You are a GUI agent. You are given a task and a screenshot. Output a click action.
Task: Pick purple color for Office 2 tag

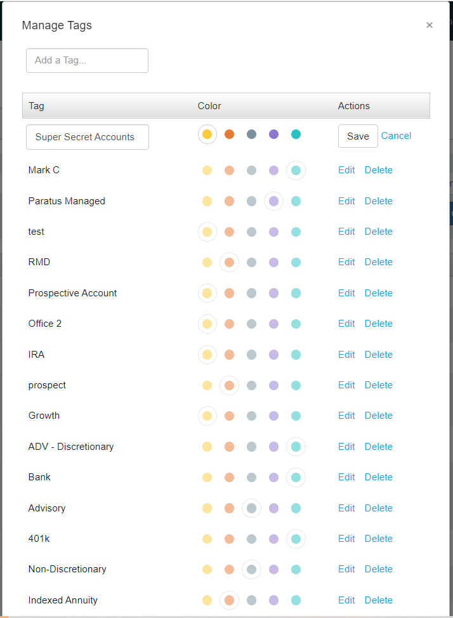[x=273, y=324]
